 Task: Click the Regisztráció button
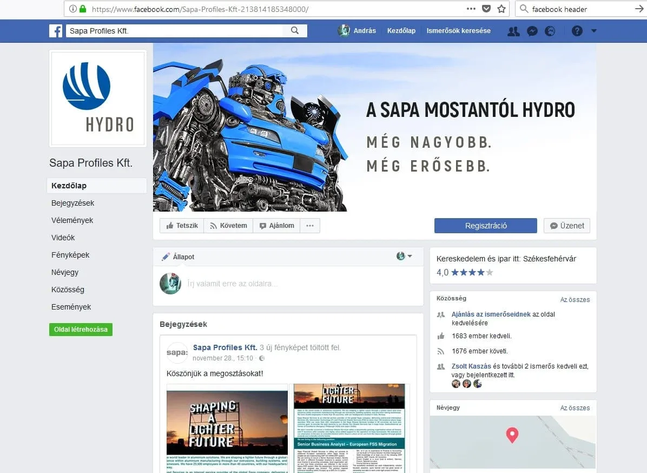(x=486, y=226)
